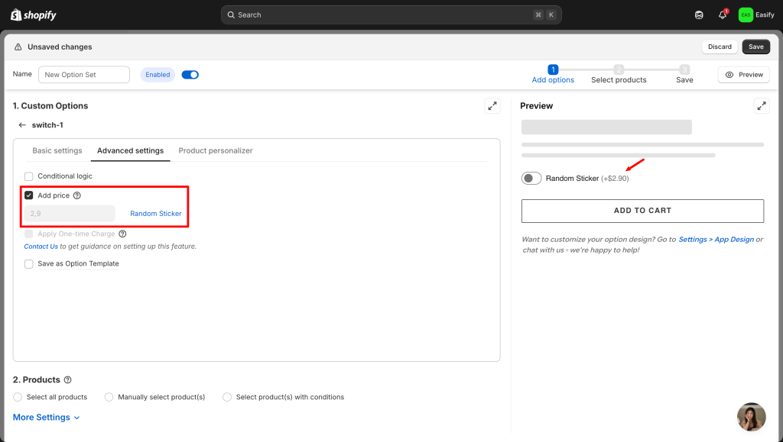
Task: Expand the Preview panel to fullscreen
Action: tap(762, 106)
